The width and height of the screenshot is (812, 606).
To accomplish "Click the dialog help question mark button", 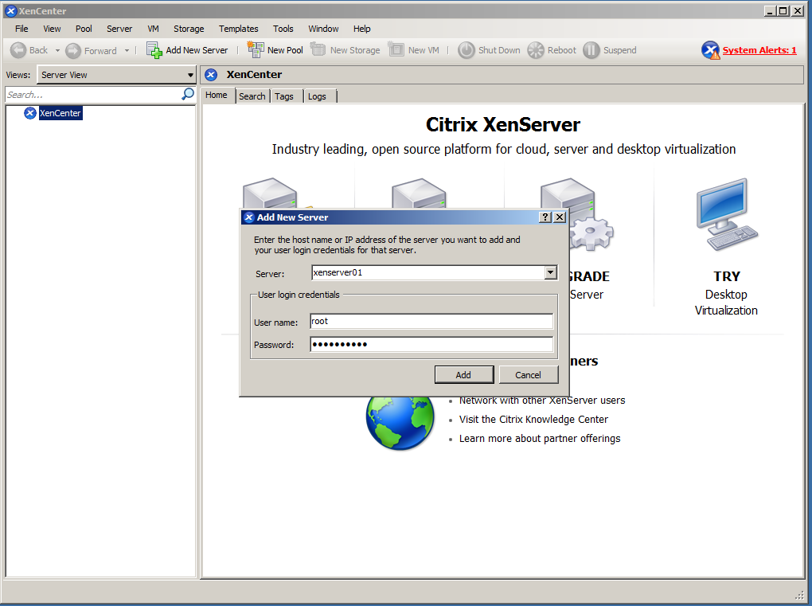I will pyautogui.click(x=545, y=217).
